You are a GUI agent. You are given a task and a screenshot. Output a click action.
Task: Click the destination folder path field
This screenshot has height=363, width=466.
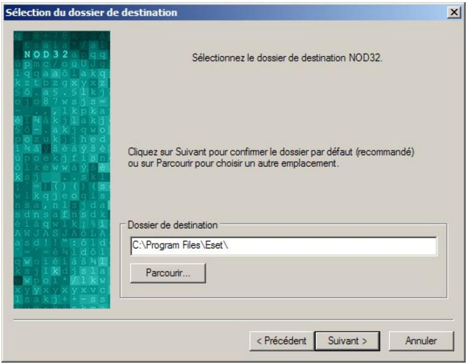283,246
